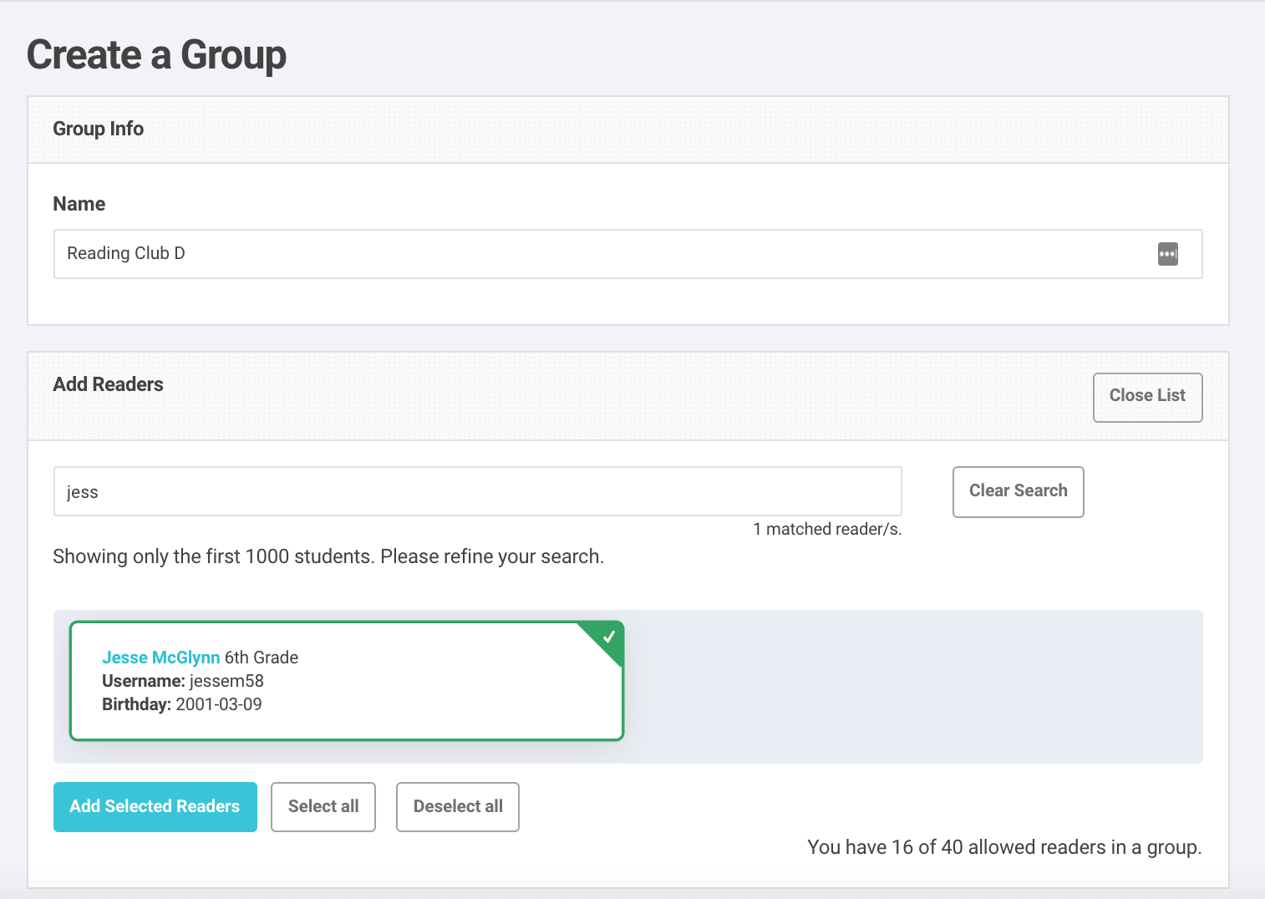The height and width of the screenshot is (899, 1265).
Task: Click the 'Add Readers' section header
Action: click(x=109, y=384)
